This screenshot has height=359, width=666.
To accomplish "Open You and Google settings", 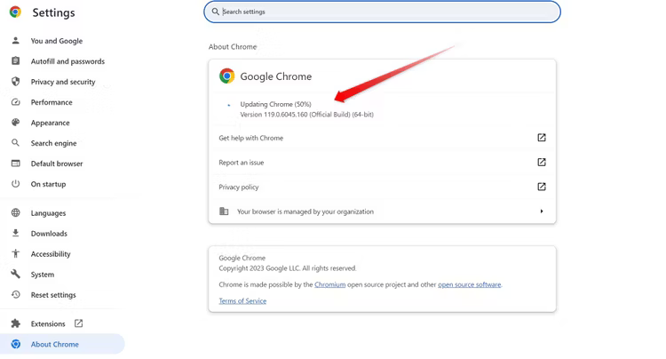I will coord(56,41).
